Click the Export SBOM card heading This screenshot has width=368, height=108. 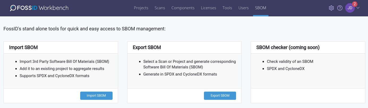pyautogui.click(x=147, y=48)
